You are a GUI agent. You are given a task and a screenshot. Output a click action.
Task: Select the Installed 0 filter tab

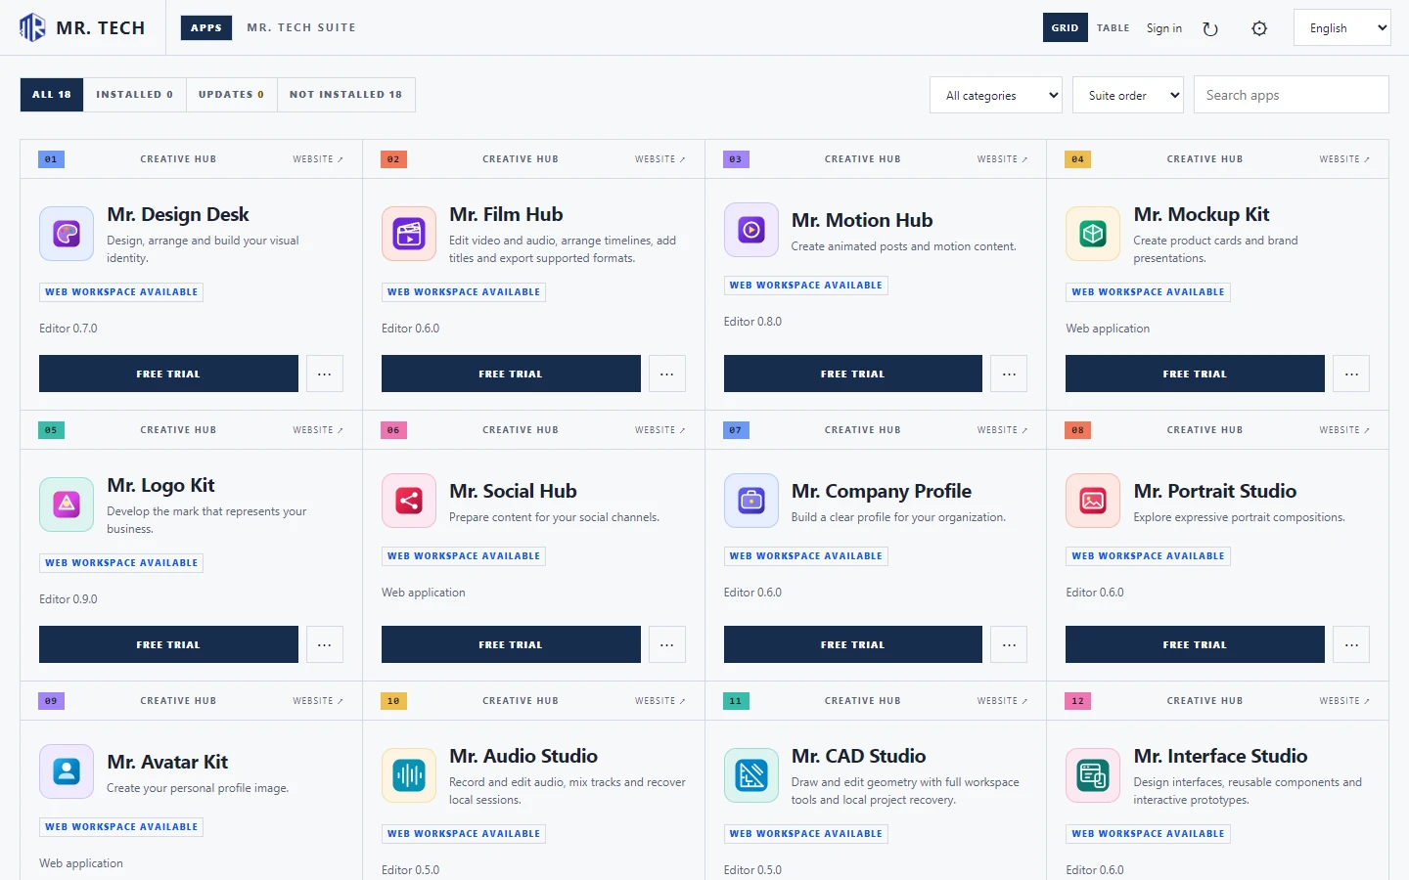pos(134,95)
